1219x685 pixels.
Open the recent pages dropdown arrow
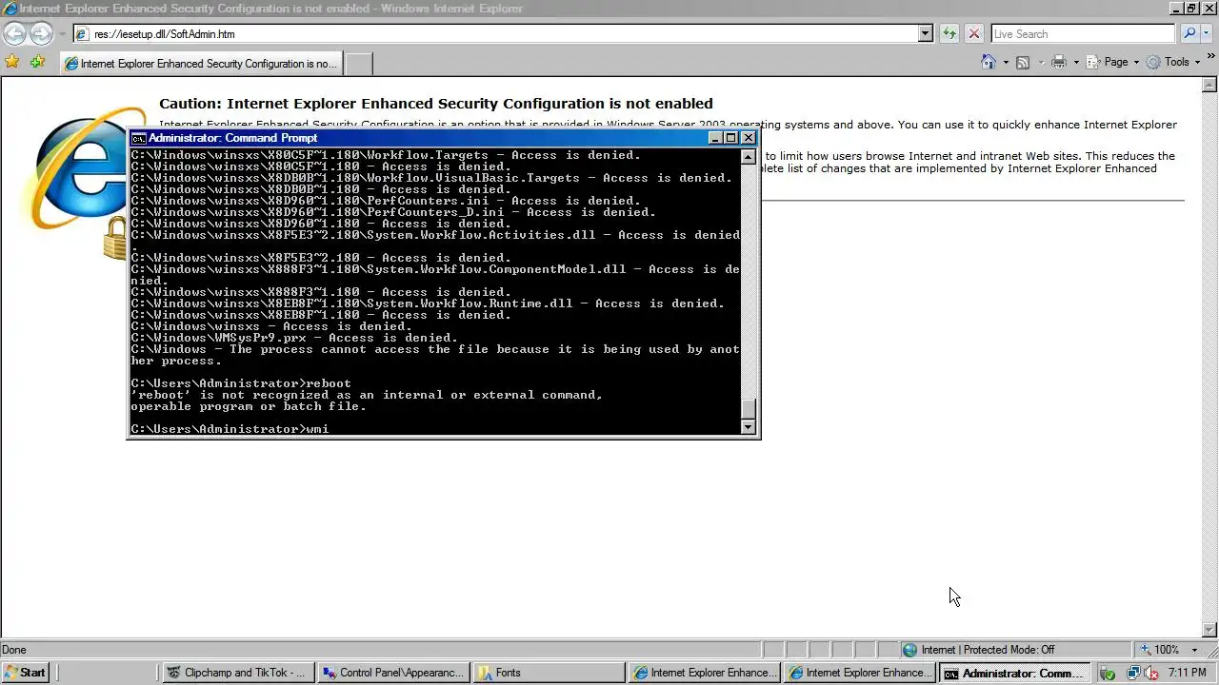[x=62, y=34]
